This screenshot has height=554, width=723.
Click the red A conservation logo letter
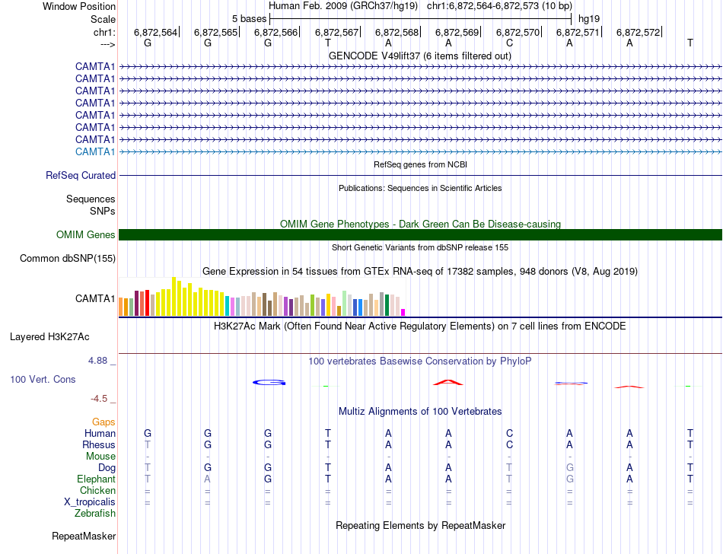point(448,382)
